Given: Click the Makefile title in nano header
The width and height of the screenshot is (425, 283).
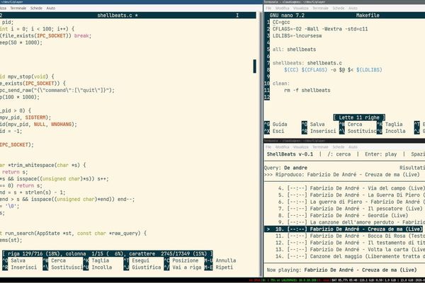Looking at the screenshot, I should click(x=368, y=16).
